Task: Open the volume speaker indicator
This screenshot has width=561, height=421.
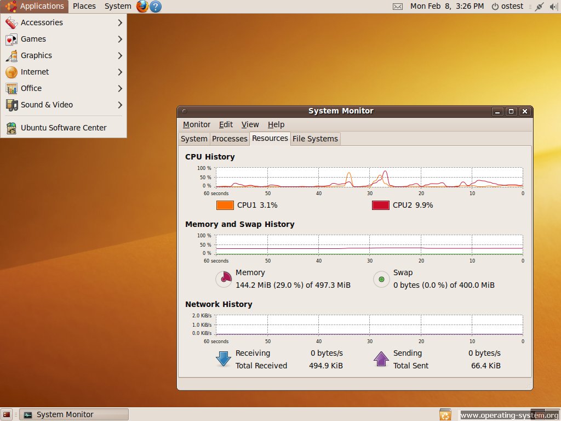Action: (x=554, y=7)
